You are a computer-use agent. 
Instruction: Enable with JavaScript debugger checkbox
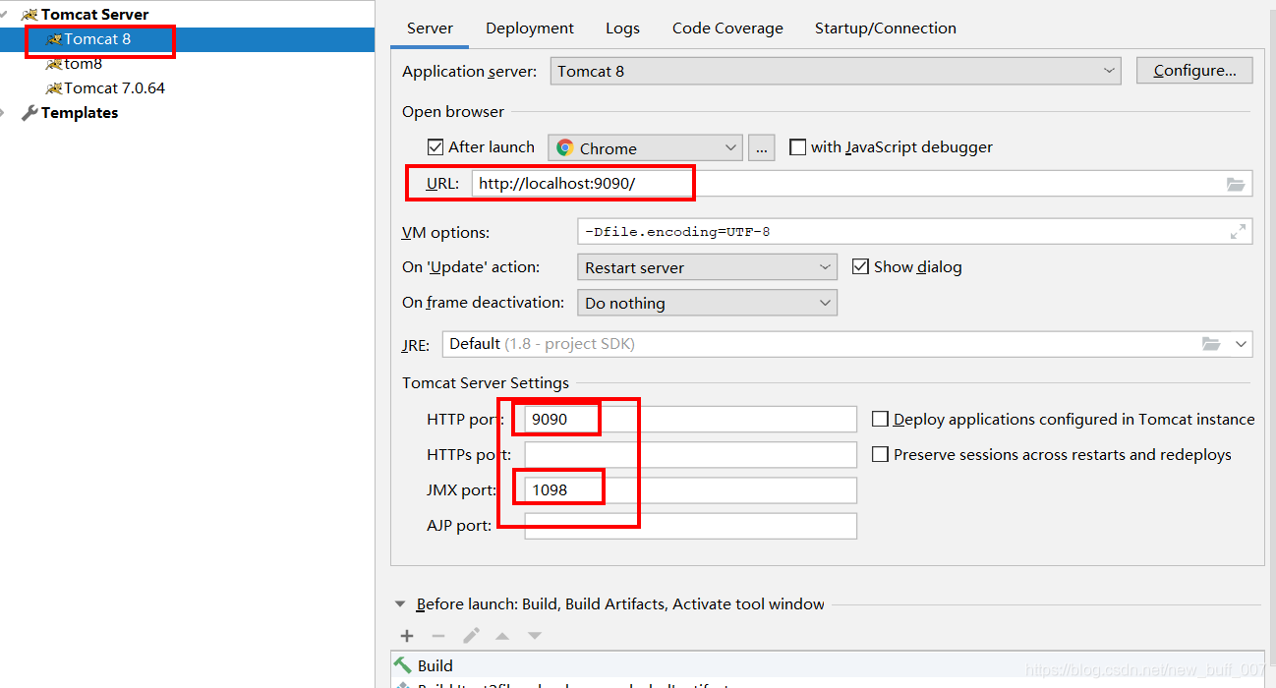click(797, 147)
